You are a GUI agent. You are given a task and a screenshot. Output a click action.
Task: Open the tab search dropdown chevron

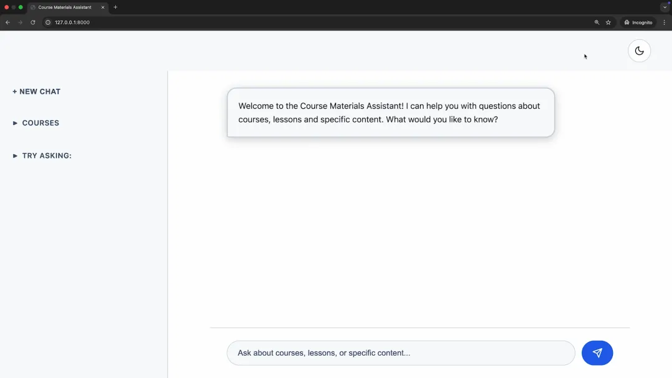click(665, 7)
